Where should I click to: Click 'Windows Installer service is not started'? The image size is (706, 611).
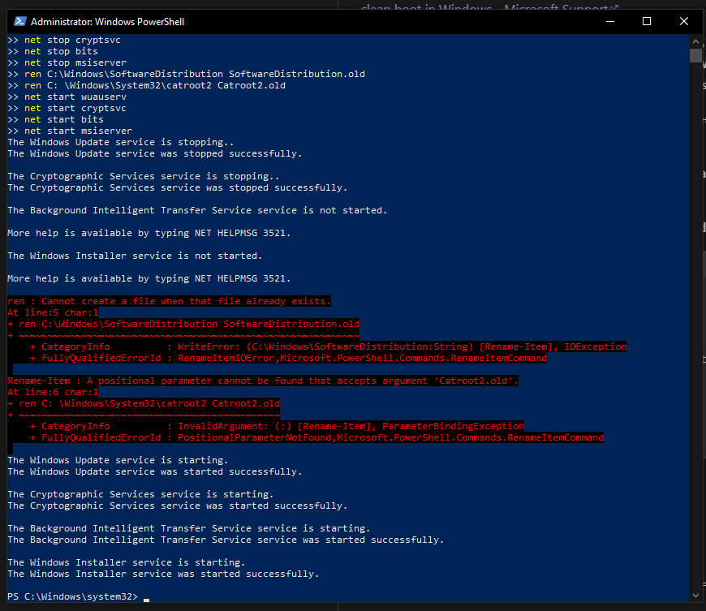tap(135, 256)
